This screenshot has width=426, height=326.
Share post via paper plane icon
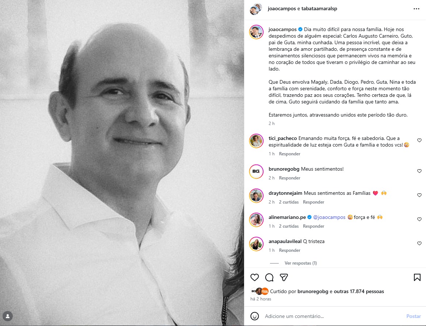[x=284, y=277]
